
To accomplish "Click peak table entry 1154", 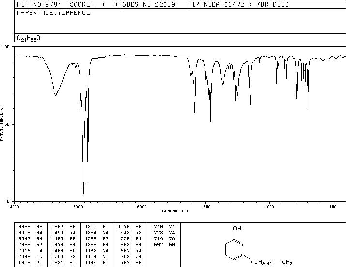I will [x=90, y=256].
